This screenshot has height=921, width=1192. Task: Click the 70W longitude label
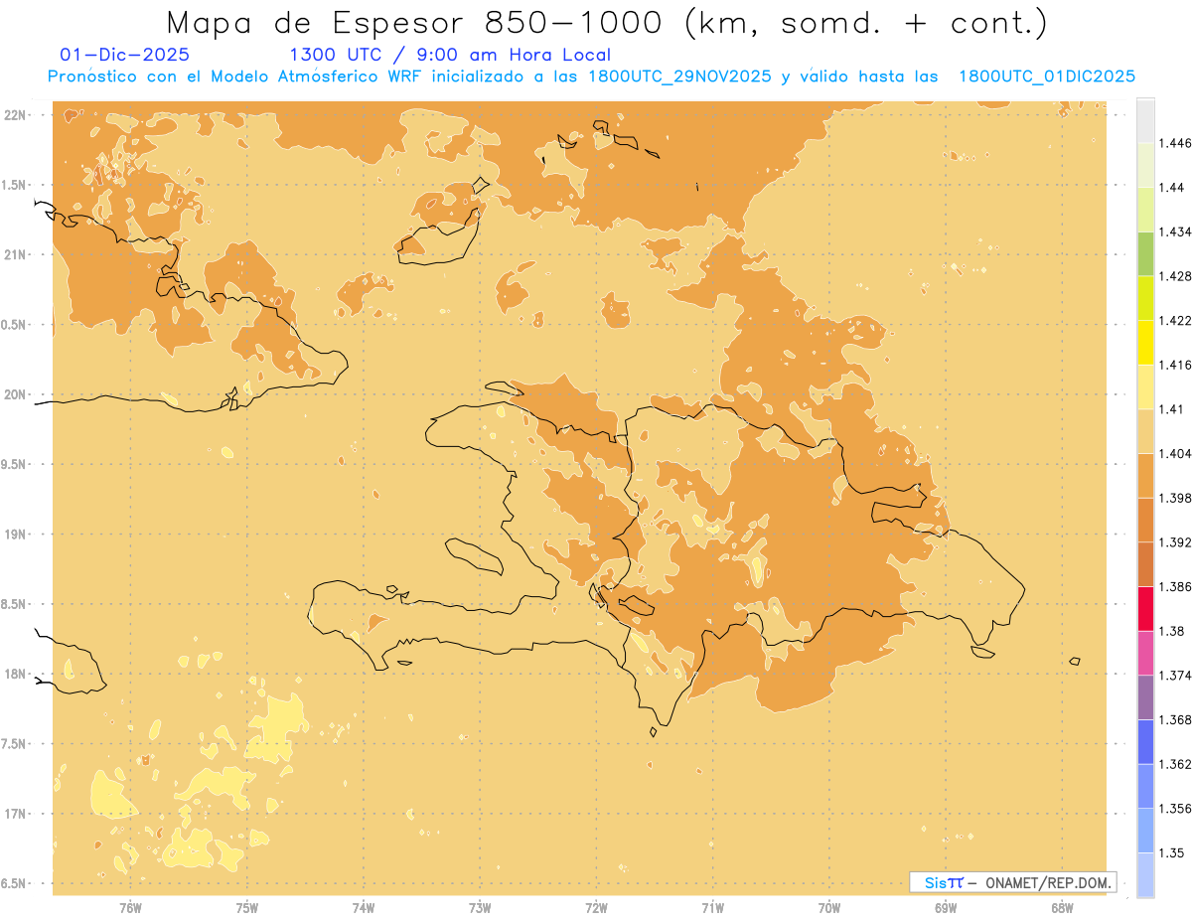pos(829,906)
